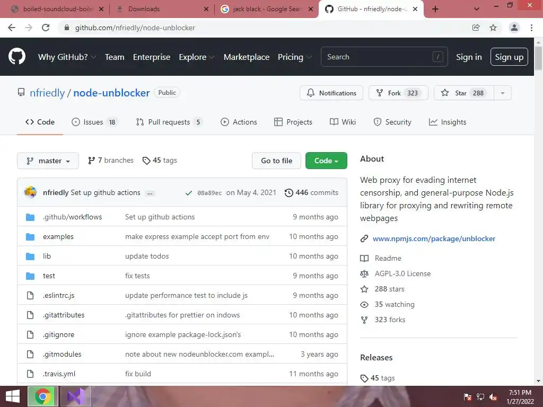Open the .eslintrc.js file

click(58, 295)
